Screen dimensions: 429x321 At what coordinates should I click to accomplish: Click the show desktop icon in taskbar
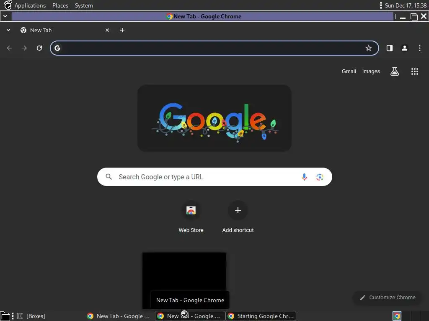click(x=5, y=316)
